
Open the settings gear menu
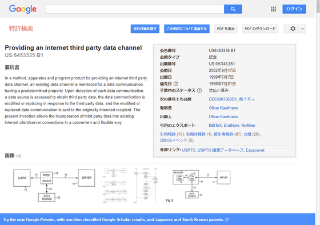[294, 29]
